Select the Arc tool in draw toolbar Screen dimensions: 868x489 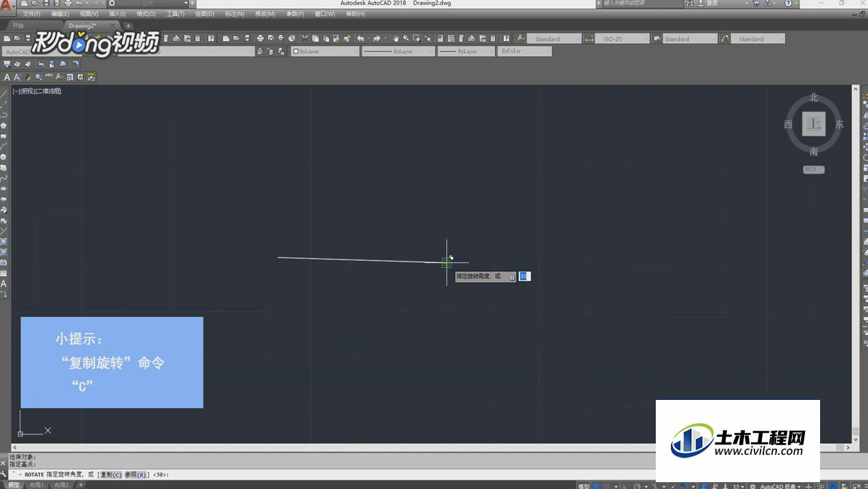tap(4, 147)
